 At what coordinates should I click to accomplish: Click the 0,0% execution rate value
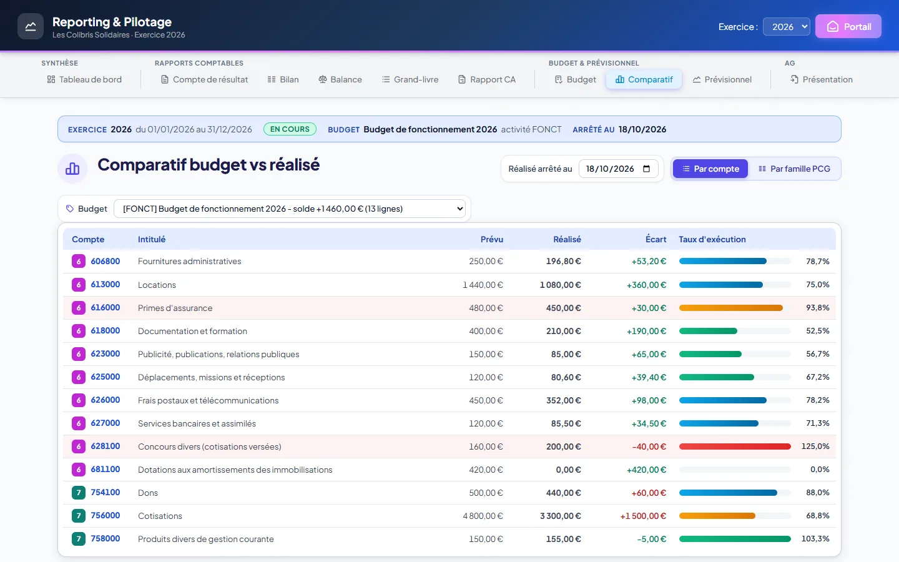820,470
